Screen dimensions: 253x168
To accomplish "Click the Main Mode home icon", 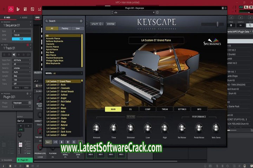I will click(x=11, y=8).
